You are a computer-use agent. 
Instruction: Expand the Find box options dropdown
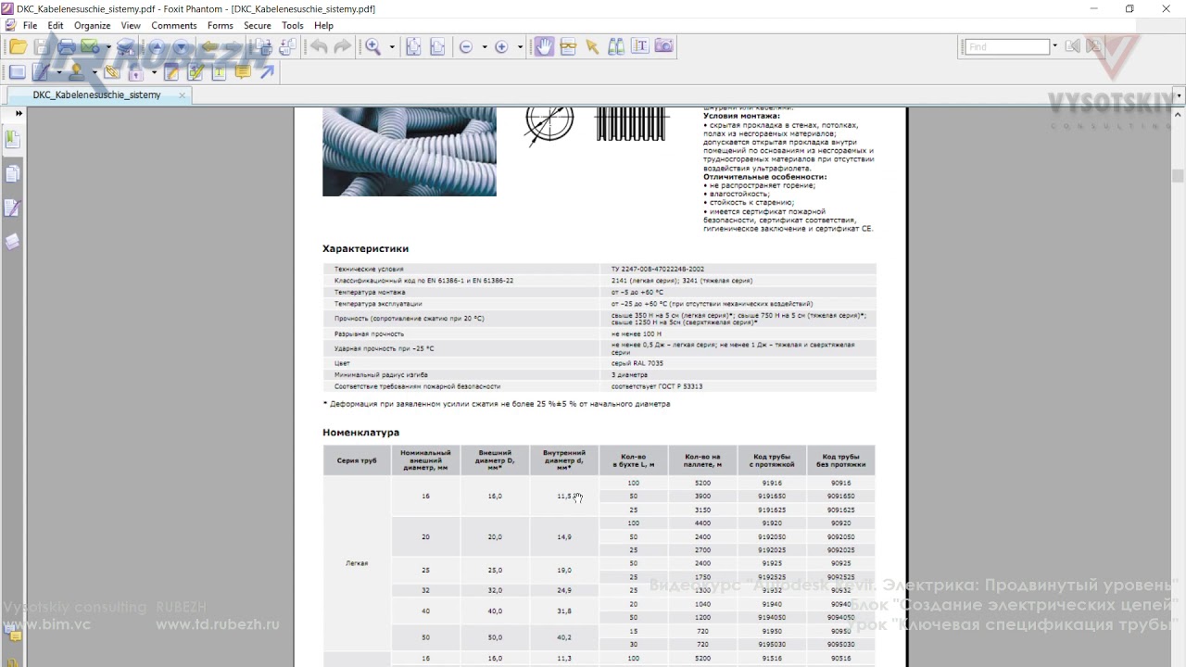pyautogui.click(x=1054, y=46)
